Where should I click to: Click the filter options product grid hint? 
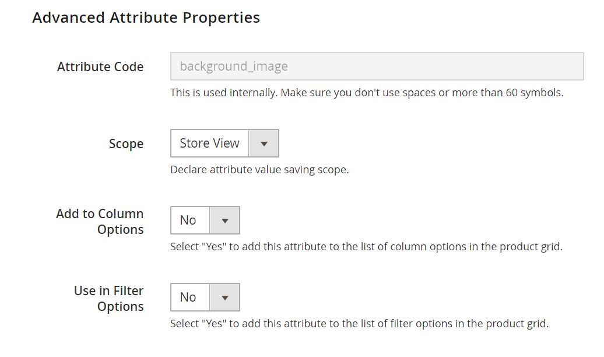coord(359,324)
